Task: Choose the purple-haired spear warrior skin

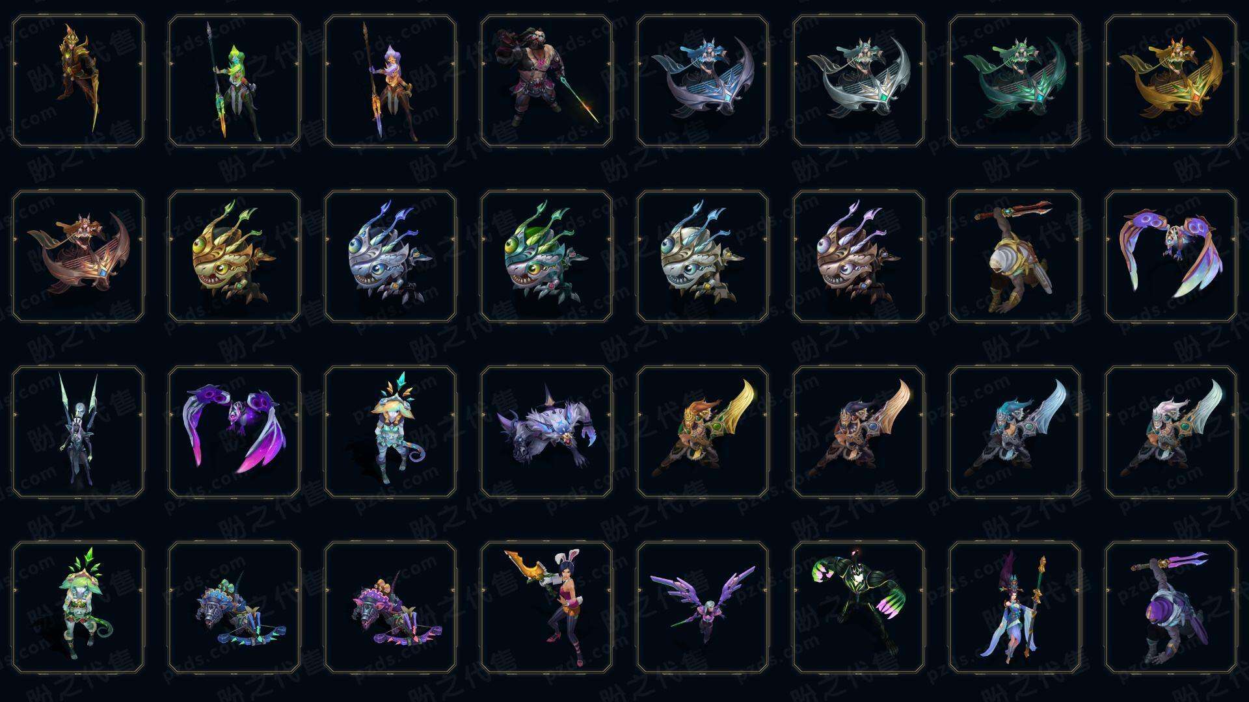Action: [x=390, y=81]
